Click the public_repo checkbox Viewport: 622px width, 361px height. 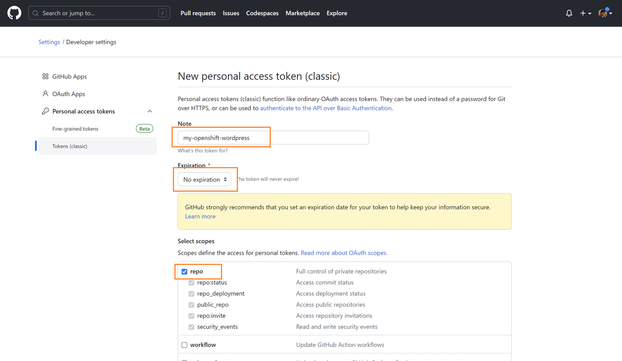(x=191, y=305)
